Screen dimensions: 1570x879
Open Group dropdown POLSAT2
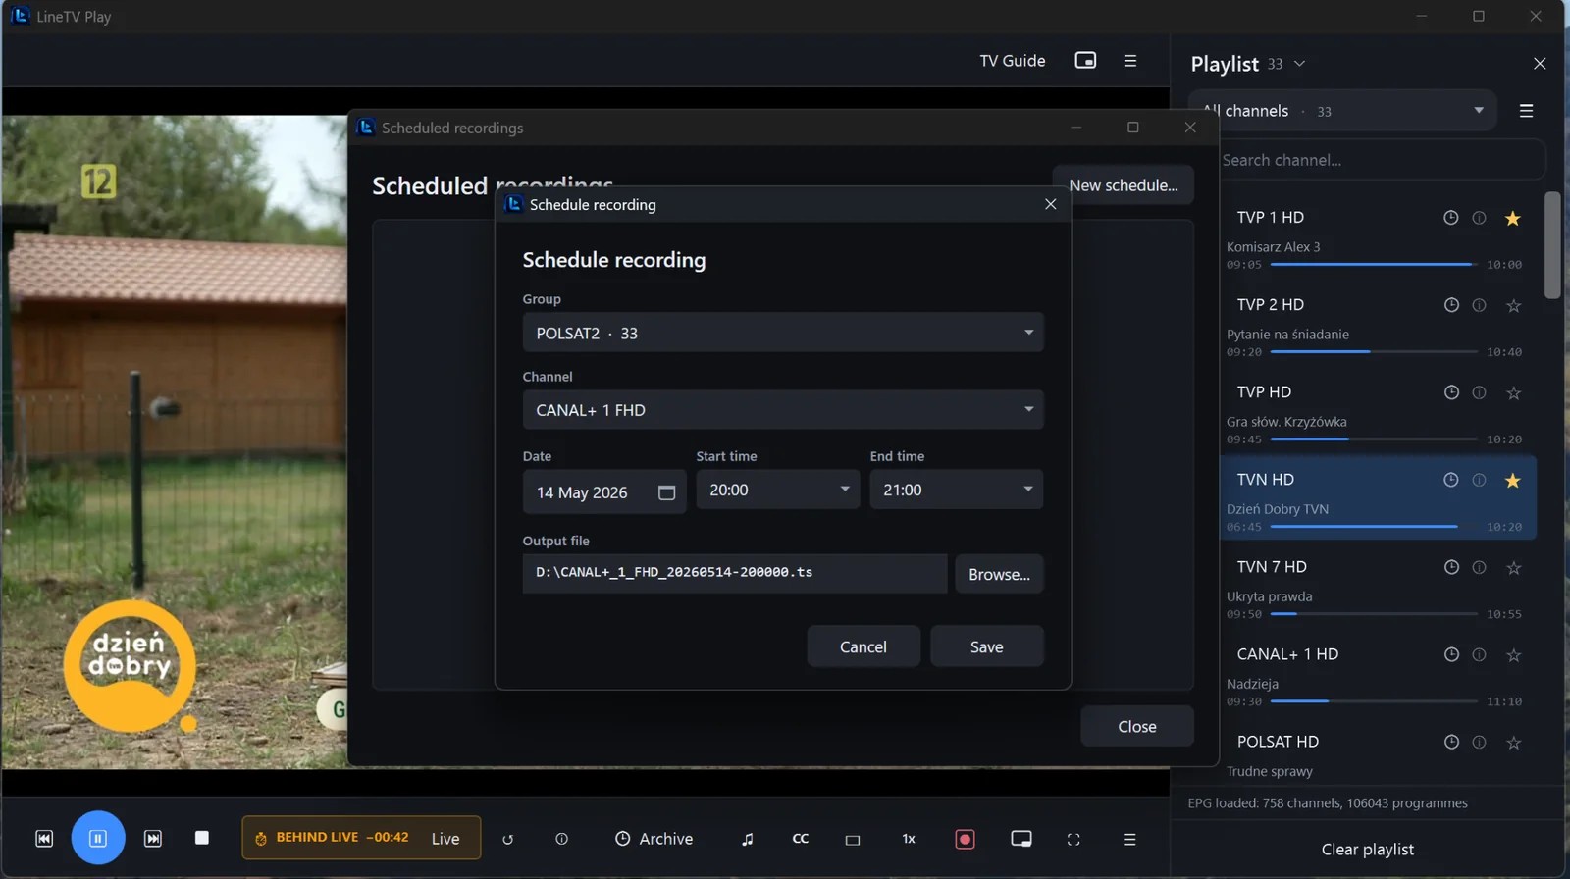click(783, 333)
